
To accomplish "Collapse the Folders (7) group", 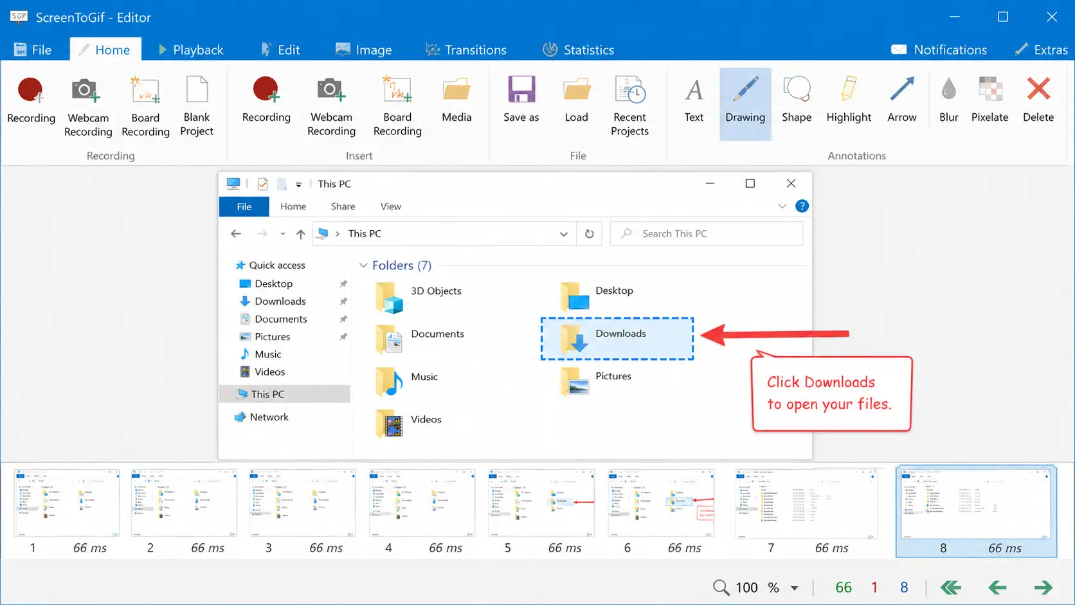I will coord(363,266).
